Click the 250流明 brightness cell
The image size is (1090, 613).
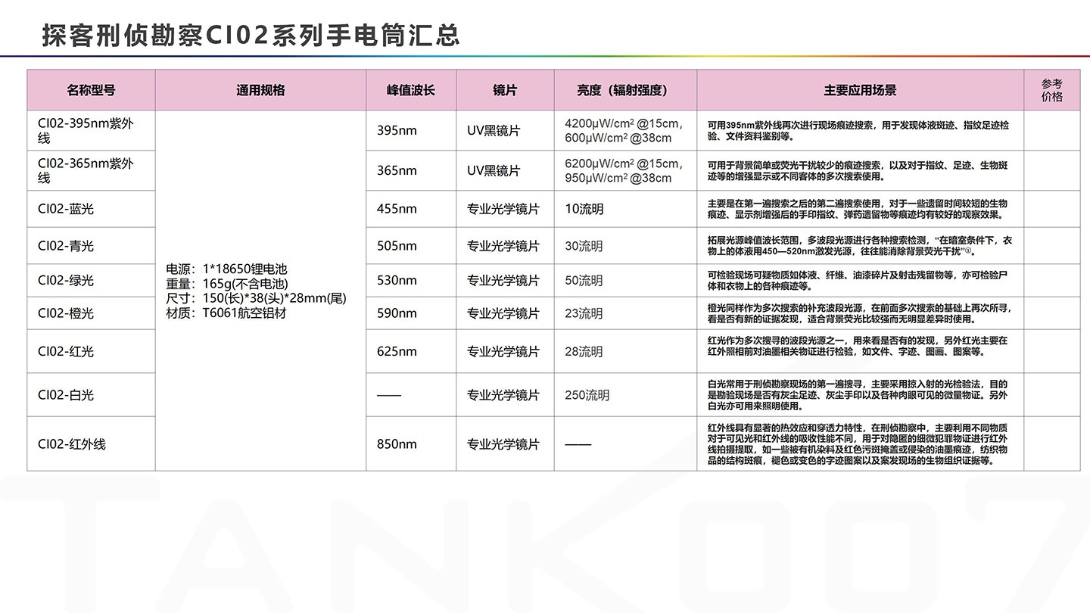point(585,394)
